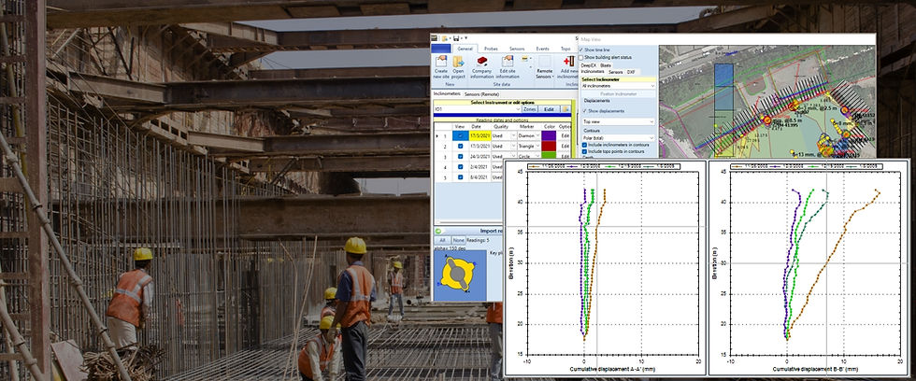Click the Zones button
Viewport: 916px width, 381px height.
point(529,109)
